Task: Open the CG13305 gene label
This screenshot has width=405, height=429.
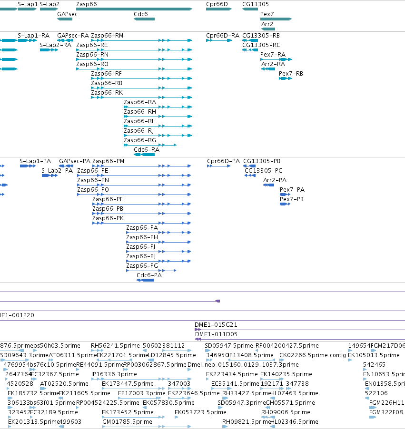Action: point(256,4)
